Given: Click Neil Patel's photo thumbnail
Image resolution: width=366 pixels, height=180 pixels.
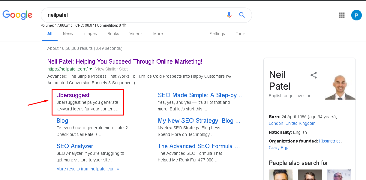Looking at the screenshot, I should pos(340,87).
